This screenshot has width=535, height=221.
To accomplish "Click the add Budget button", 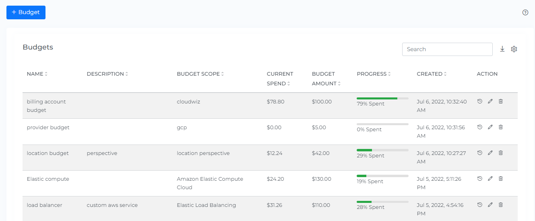I will coord(26,12).
